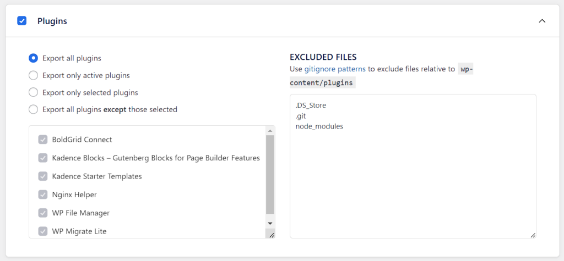Click plugin list scroll up arrow

tap(270, 131)
